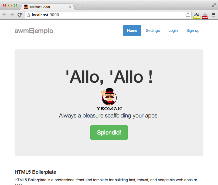
Task: Focus the localhost:9000 address field
Action: (108, 15)
